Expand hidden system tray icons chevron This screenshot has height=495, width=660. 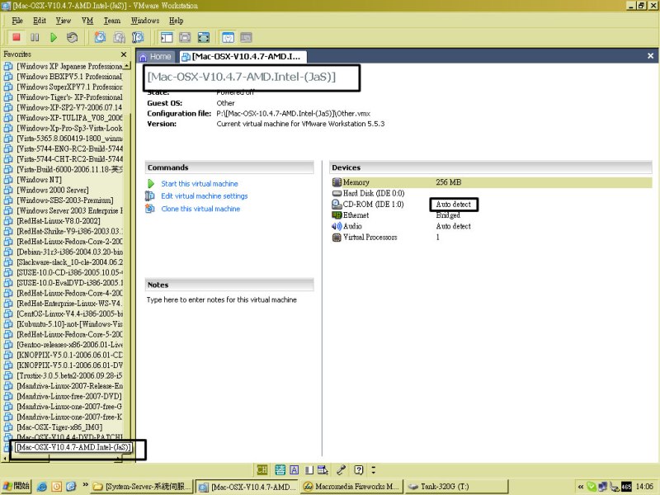point(581,487)
